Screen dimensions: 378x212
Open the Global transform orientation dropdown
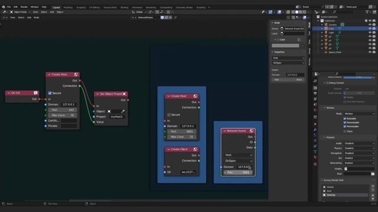click(139, 12)
